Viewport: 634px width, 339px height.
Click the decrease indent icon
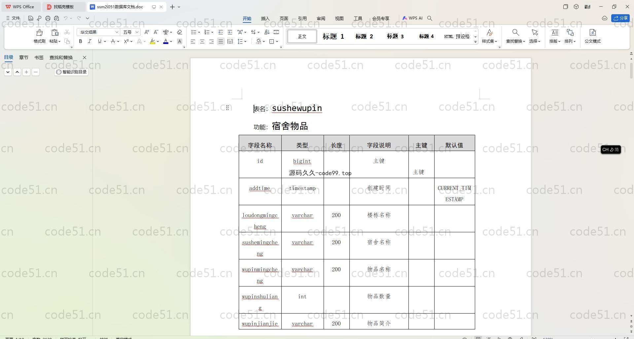click(221, 32)
